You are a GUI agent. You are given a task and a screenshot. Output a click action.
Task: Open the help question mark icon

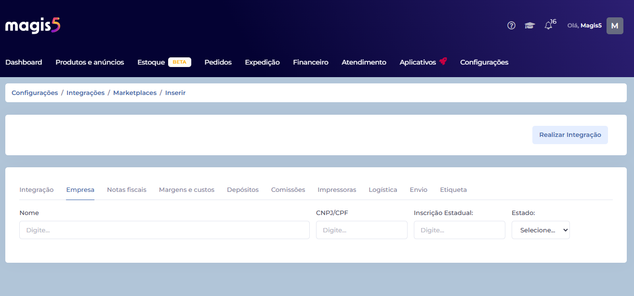(x=511, y=26)
